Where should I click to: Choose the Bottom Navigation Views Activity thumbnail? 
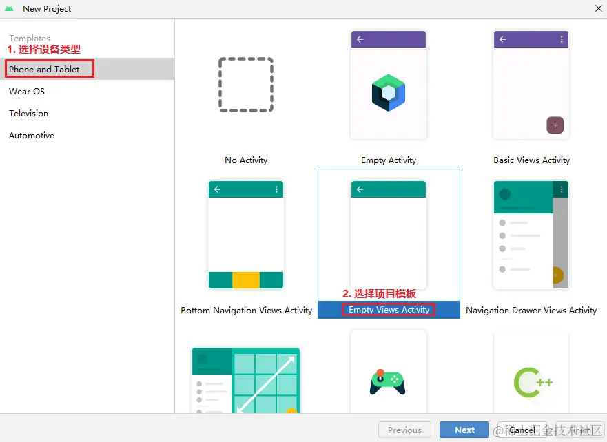click(x=246, y=235)
